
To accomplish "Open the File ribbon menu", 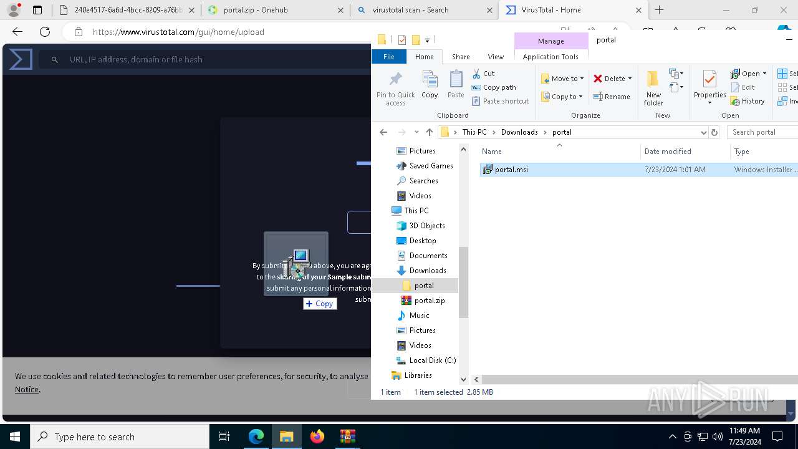I will coord(388,57).
